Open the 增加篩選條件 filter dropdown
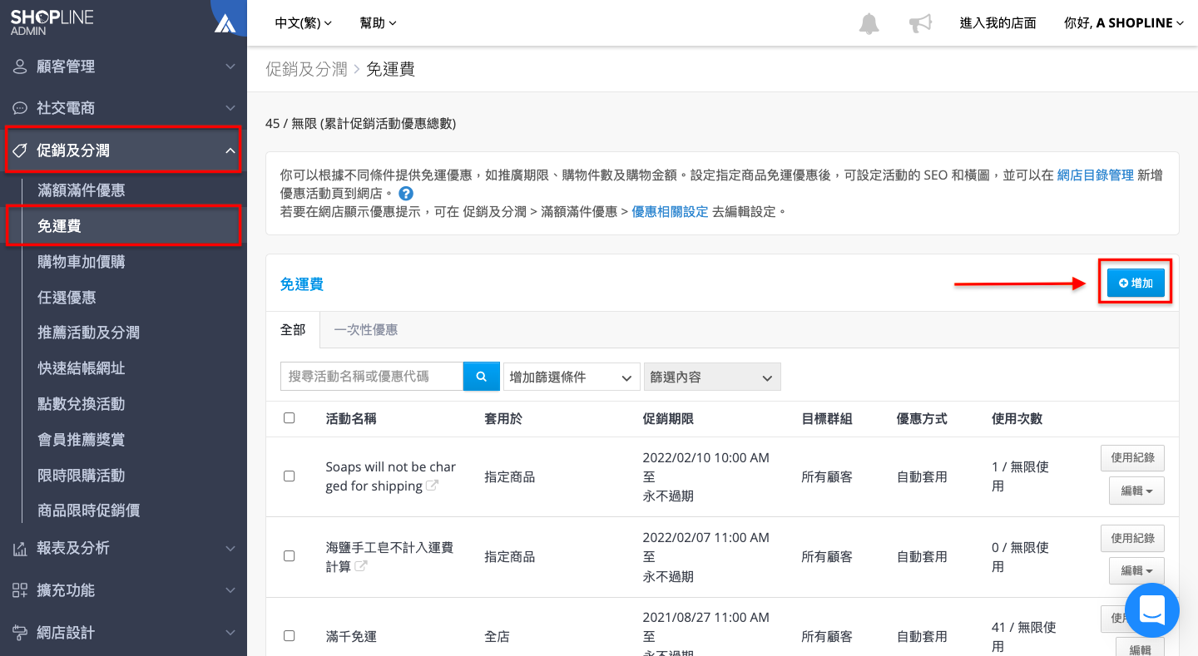 coord(572,377)
